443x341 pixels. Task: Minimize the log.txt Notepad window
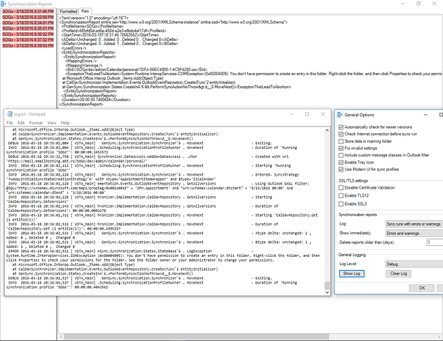click(x=291, y=114)
